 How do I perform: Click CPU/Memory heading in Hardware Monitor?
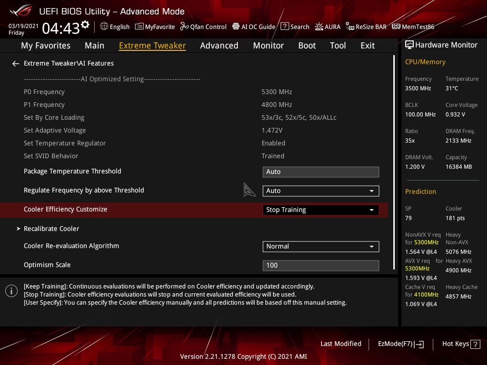tap(425, 62)
